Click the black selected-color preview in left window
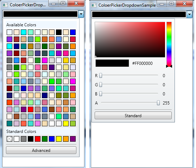This screenshot has width=196, height=168. tap(40, 14)
